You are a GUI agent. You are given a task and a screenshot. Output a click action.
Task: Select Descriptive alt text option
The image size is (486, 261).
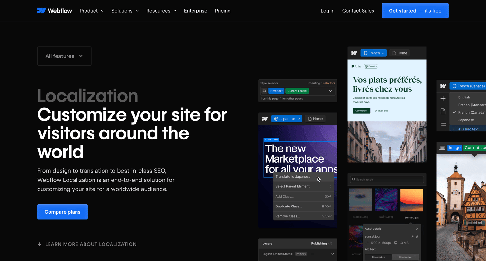click(378, 257)
